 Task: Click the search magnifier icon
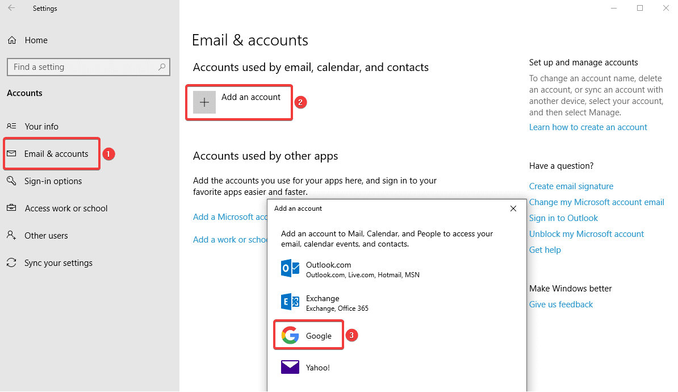pos(162,67)
